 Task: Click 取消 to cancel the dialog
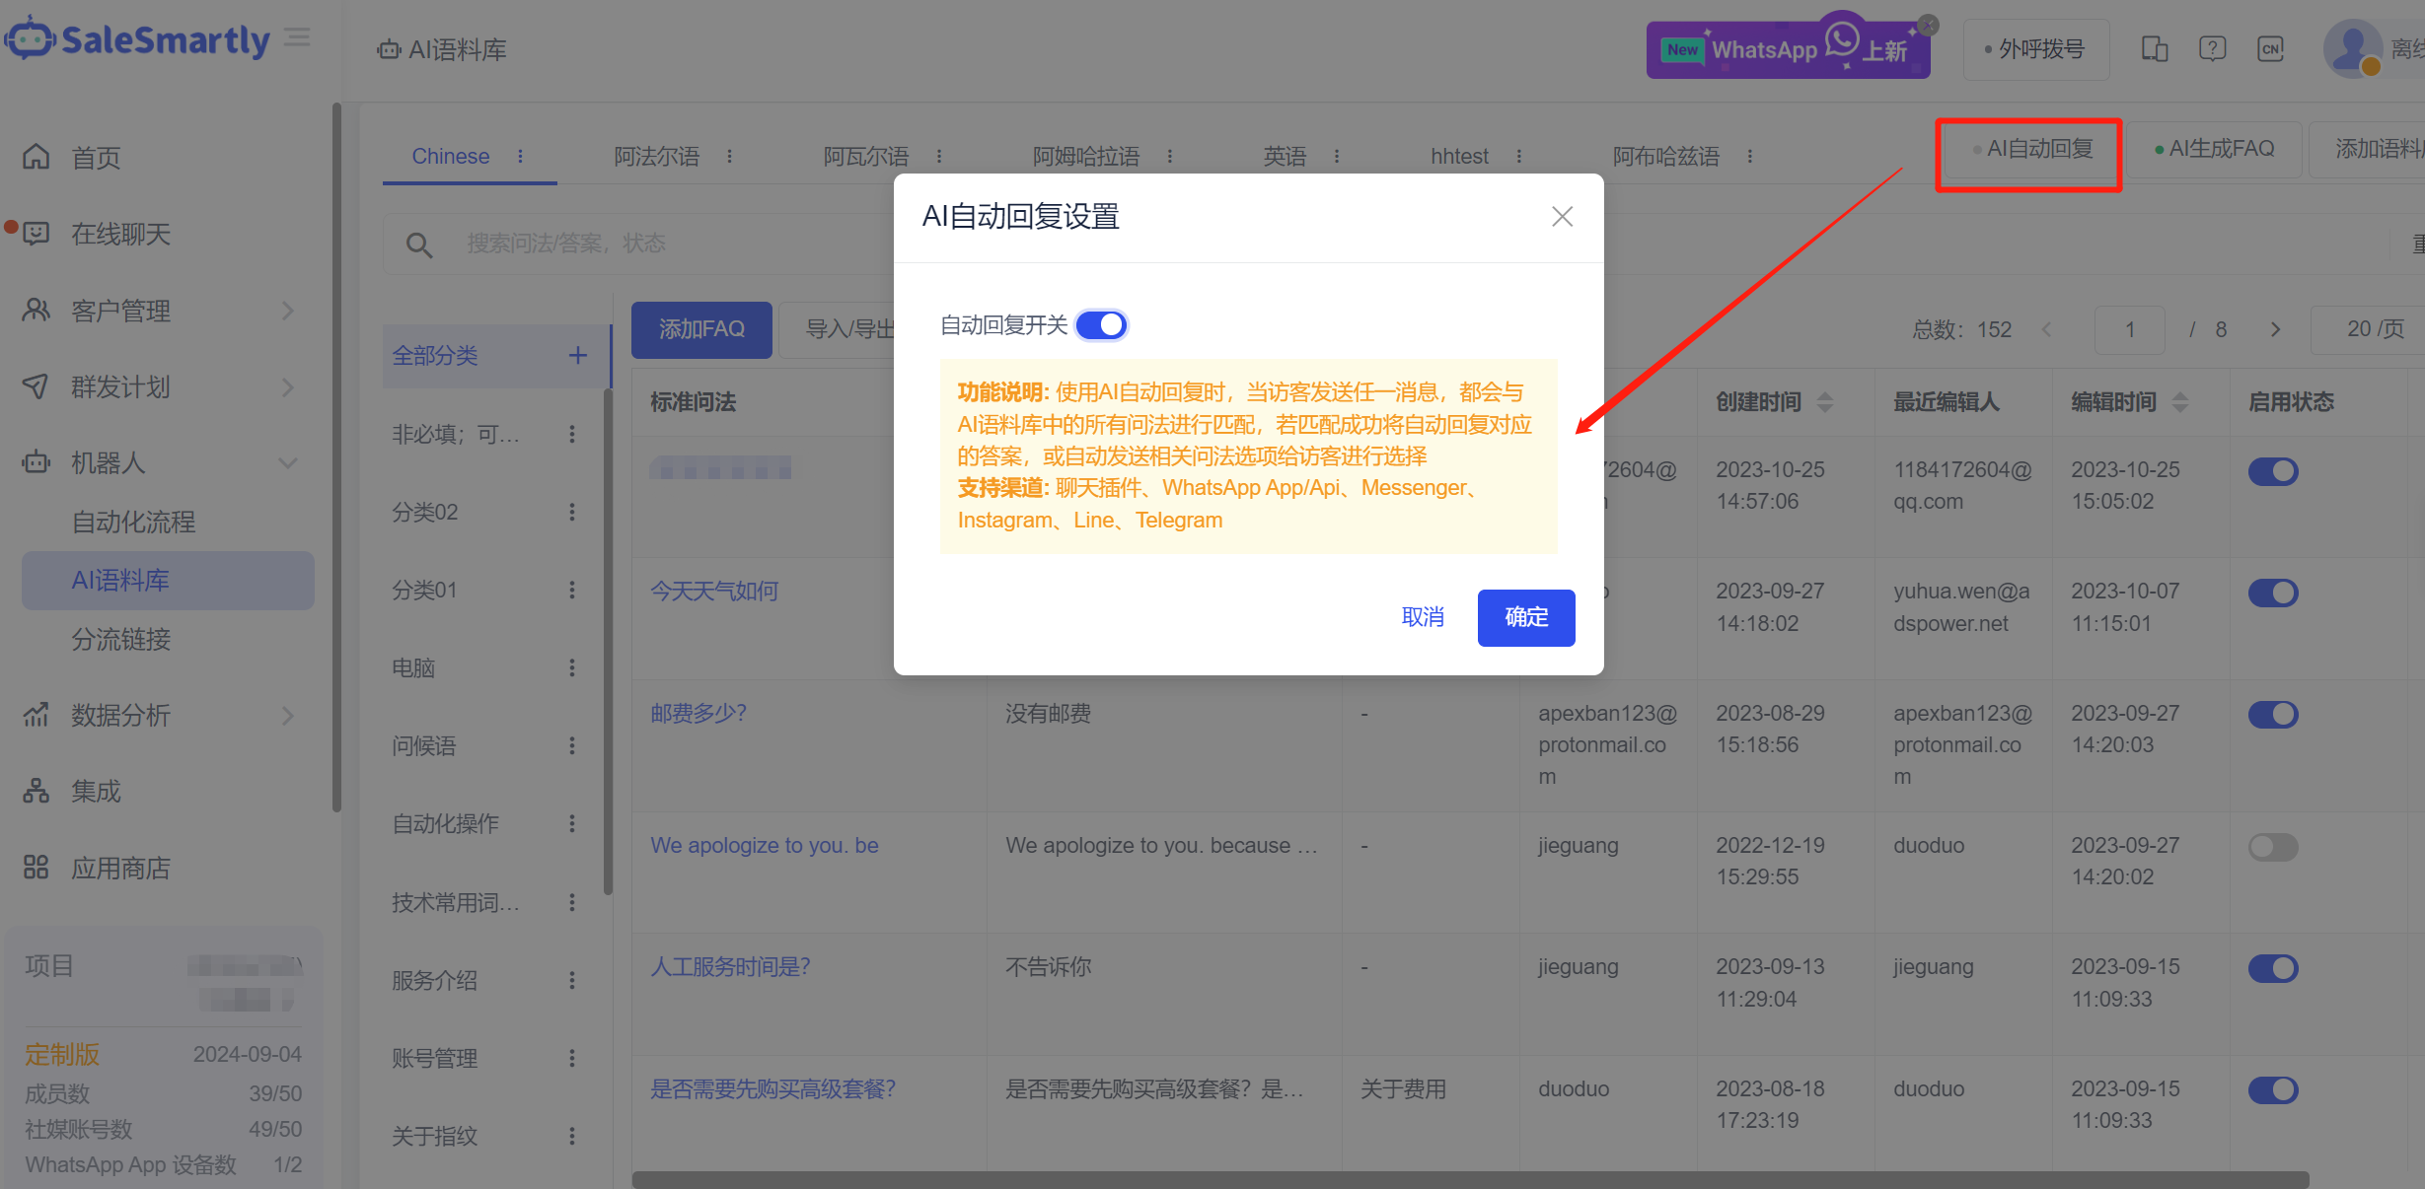tap(1423, 617)
